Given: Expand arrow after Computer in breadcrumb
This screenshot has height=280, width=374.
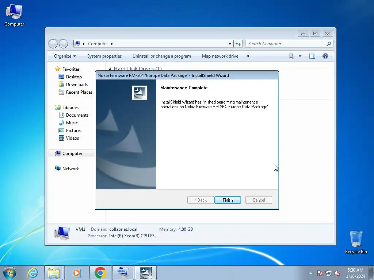Looking at the screenshot, I should 112,44.
